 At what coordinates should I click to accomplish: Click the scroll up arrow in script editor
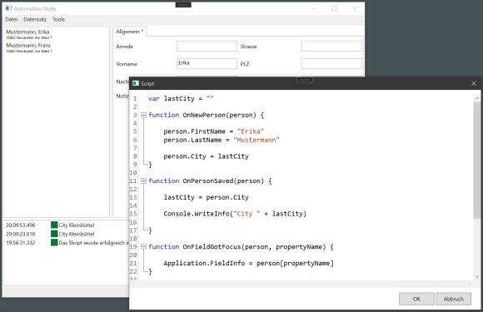[x=477, y=98]
